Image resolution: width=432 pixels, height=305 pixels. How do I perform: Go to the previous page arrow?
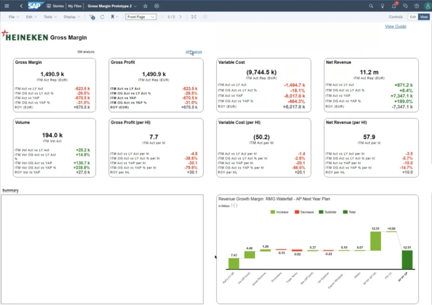(162, 17)
